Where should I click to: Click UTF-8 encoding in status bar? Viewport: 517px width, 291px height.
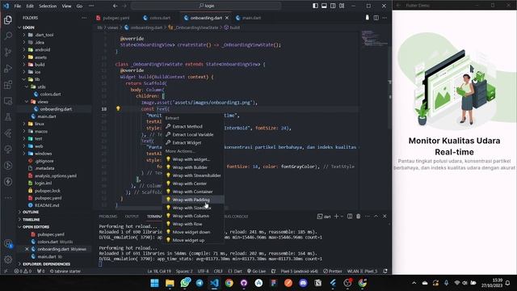point(203,272)
